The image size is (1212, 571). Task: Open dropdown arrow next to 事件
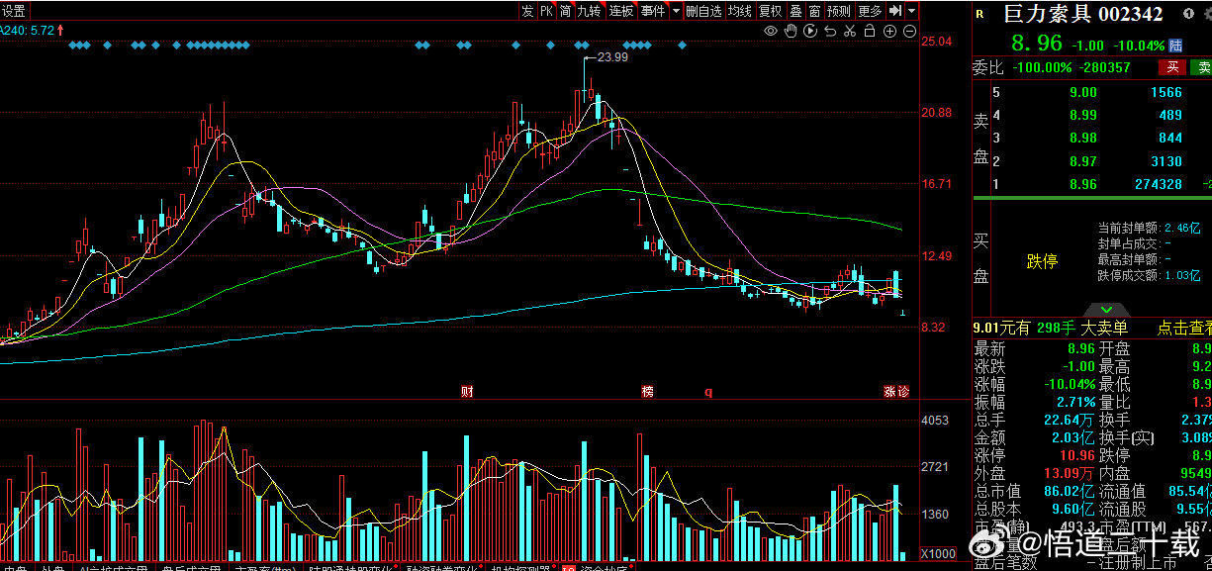coord(677,11)
